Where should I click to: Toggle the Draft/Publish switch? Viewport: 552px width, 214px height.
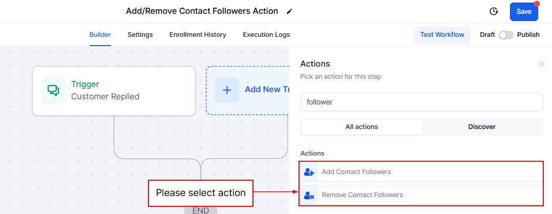506,35
